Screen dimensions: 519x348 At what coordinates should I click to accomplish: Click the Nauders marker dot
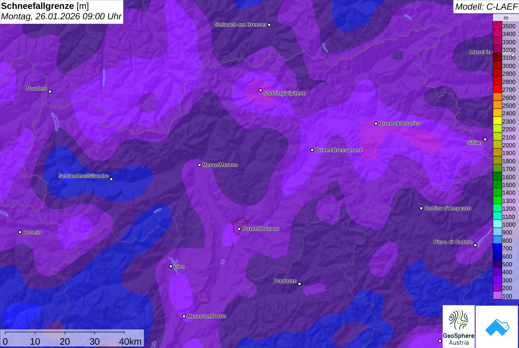[x=50, y=91]
